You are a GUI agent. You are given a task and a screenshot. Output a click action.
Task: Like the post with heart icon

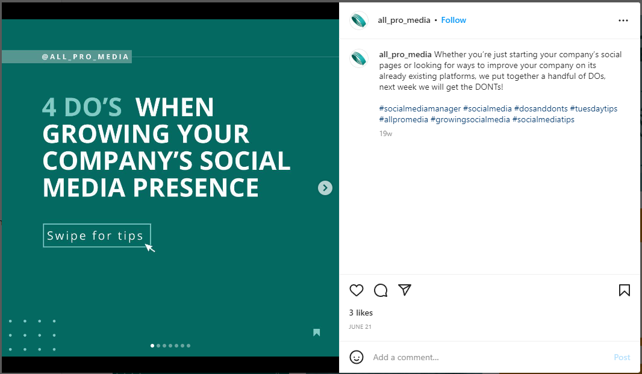(356, 290)
